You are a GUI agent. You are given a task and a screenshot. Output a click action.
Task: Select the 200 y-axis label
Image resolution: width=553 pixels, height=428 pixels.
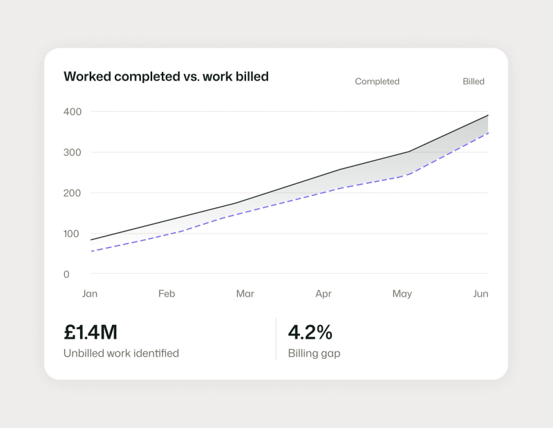click(x=73, y=193)
